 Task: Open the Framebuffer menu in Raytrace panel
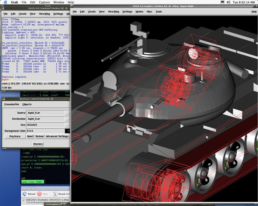(x=12, y=104)
